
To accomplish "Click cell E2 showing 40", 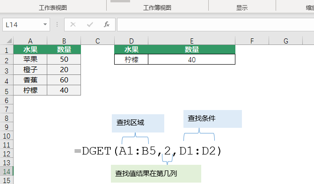I will (x=192, y=59).
